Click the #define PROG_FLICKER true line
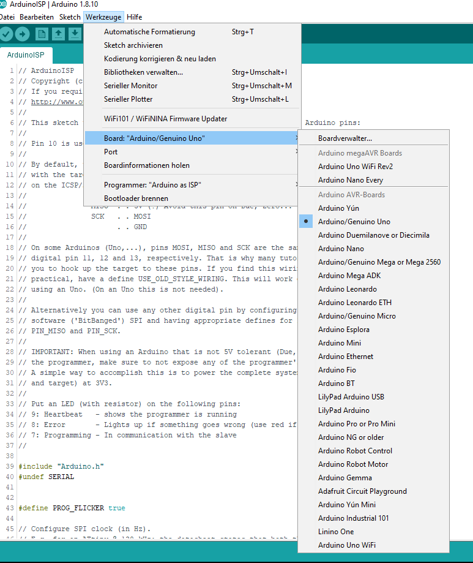This screenshot has width=473, height=563. (x=72, y=508)
